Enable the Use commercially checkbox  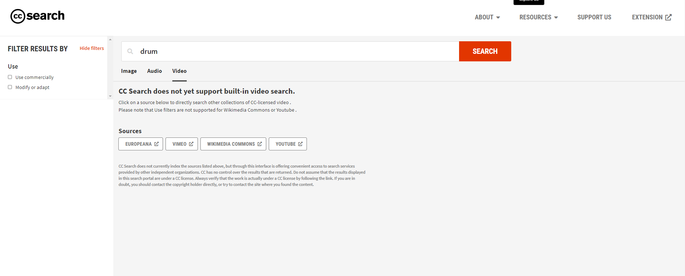(10, 77)
